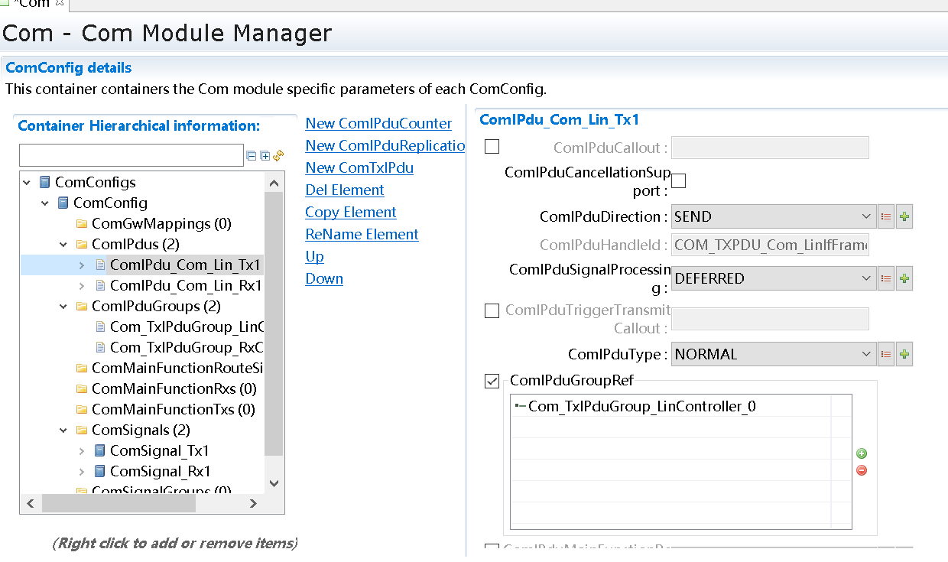
Task: Click the hierarchy filter text box
Action: pos(131,156)
